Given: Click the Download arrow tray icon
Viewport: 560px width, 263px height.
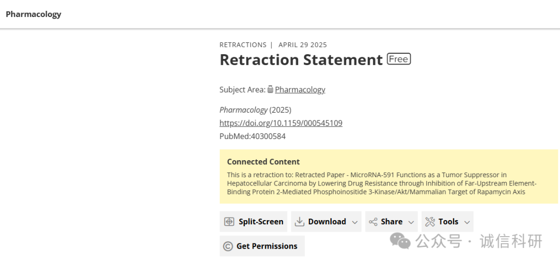Looking at the screenshot, I should click(x=299, y=222).
